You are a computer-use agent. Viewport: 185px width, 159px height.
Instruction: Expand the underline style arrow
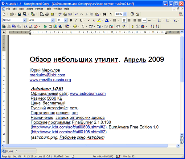(85, 20)
